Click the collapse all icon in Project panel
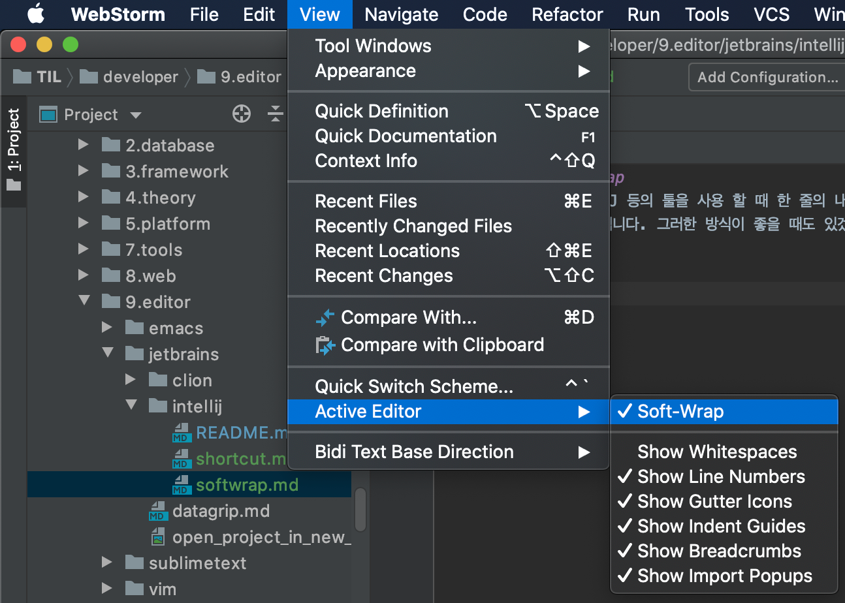 pyautogui.click(x=276, y=114)
